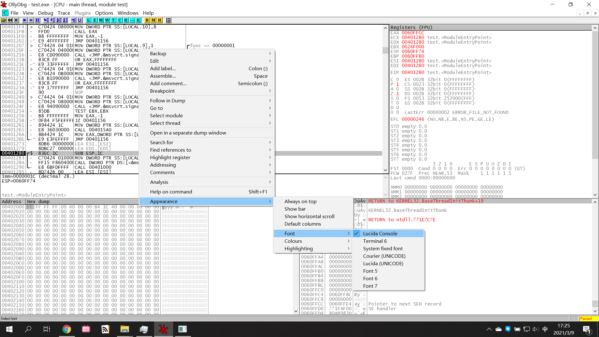Image resolution: width=599 pixels, height=337 pixels.
Task: Click the Open file toolbar icon
Action: (x=4, y=20)
